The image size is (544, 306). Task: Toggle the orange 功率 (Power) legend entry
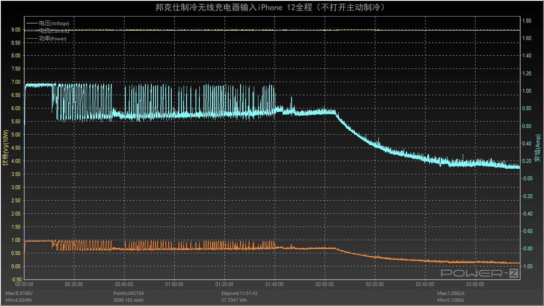point(52,39)
